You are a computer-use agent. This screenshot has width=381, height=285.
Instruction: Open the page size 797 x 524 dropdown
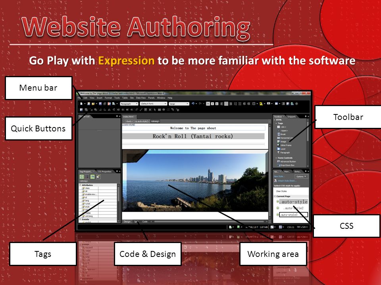[x=302, y=227]
